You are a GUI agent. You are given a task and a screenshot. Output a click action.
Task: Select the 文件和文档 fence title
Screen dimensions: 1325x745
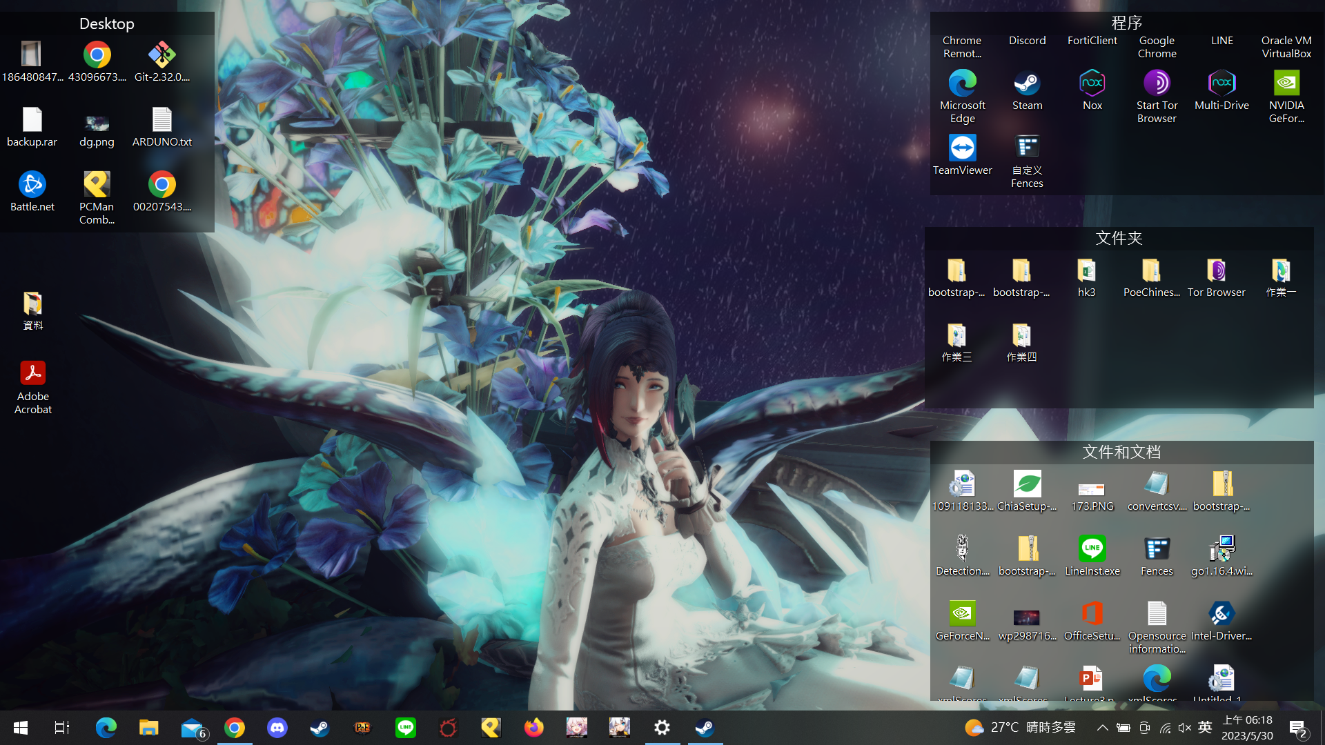(1121, 452)
